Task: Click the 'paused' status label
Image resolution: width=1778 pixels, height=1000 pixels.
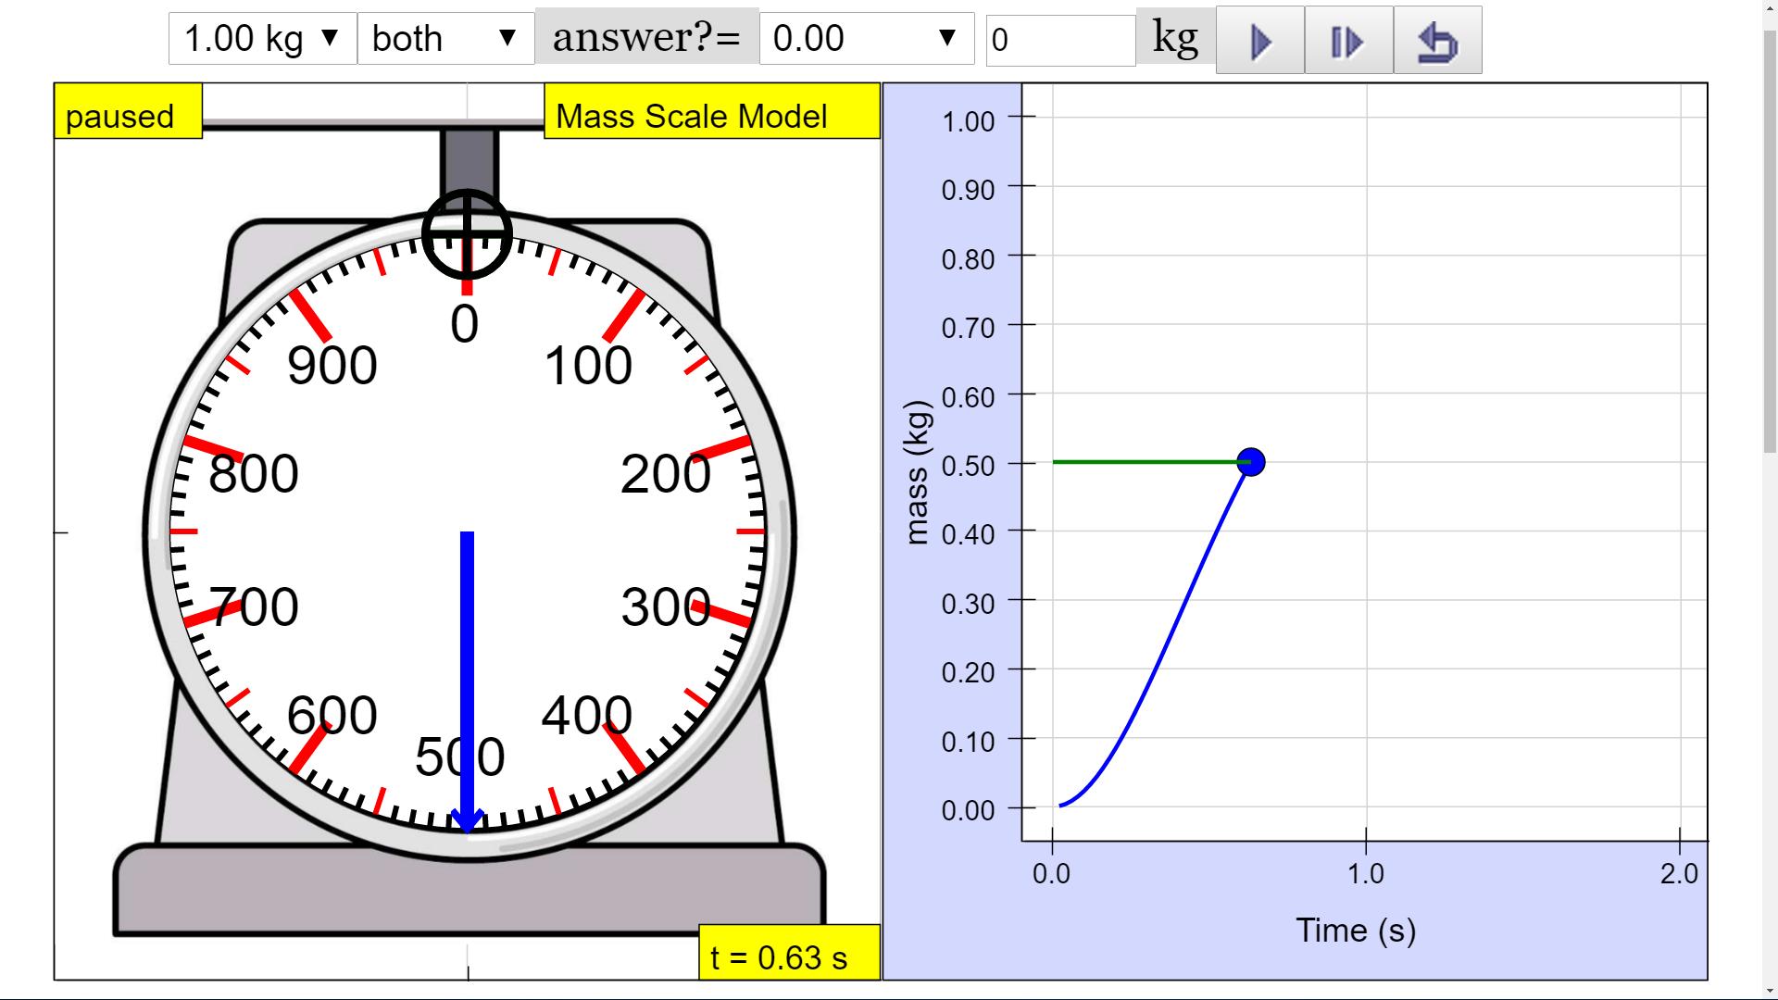Action: tap(128, 111)
